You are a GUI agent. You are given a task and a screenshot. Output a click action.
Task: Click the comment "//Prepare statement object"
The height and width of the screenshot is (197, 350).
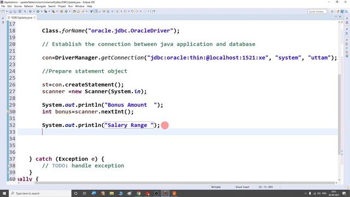point(85,71)
